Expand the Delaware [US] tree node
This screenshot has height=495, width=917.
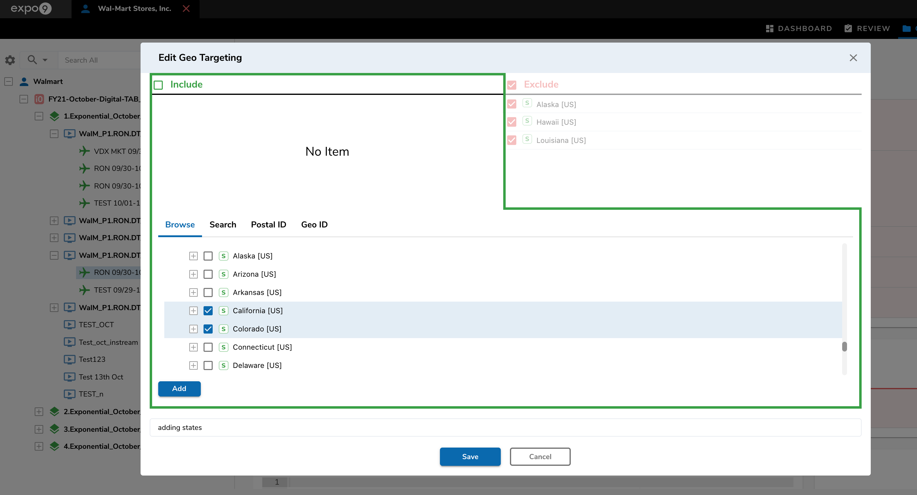coord(193,365)
